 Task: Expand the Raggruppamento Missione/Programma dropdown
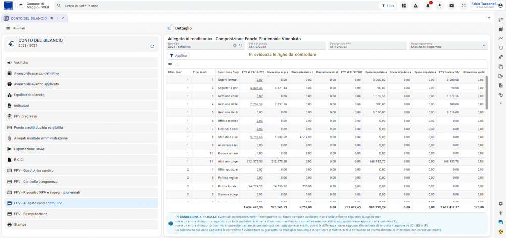pyautogui.click(x=484, y=46)
